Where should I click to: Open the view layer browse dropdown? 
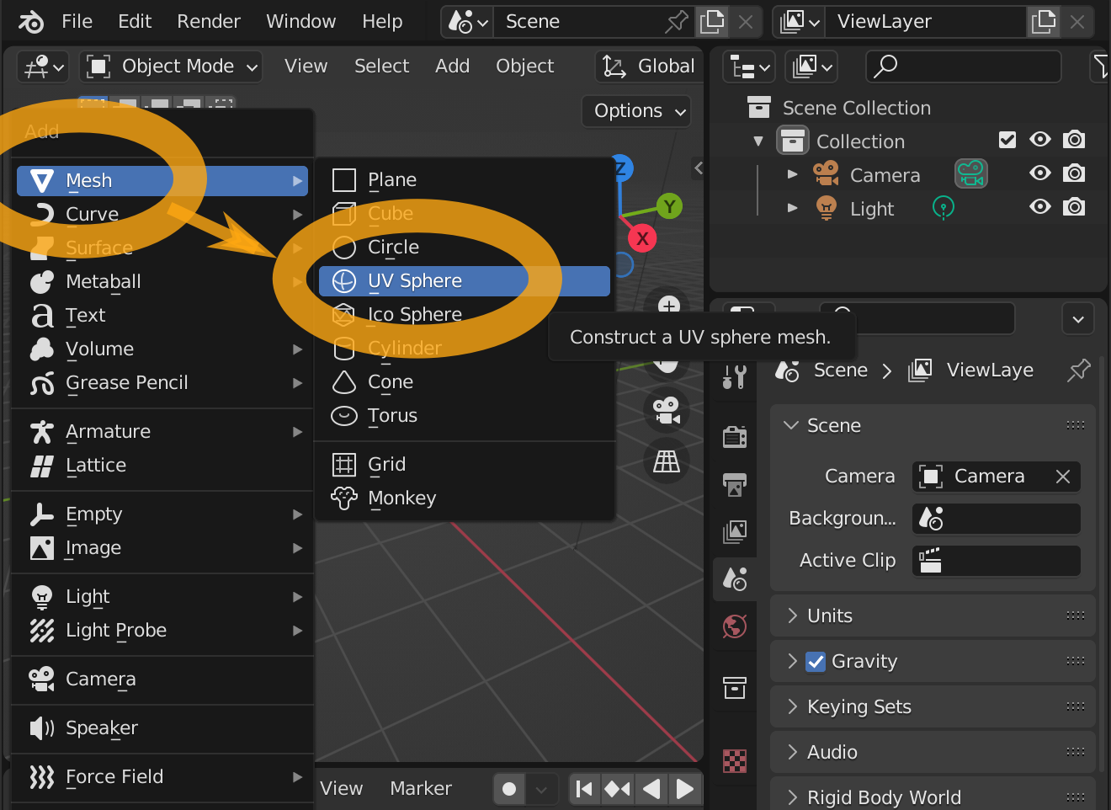pyautogui.click(x=800, y=22)
